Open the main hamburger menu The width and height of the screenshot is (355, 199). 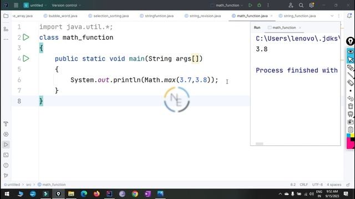pos(16,5)
